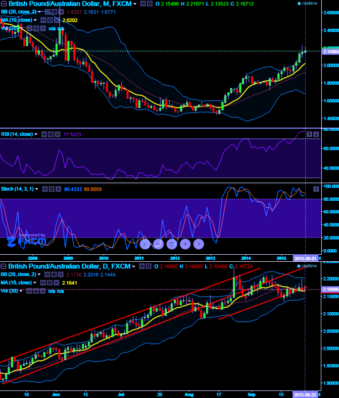The width and height of the screenshot is (339, 398).
Task: Click date label 2015-09-25 on time axis
Action: click(306, 394)
